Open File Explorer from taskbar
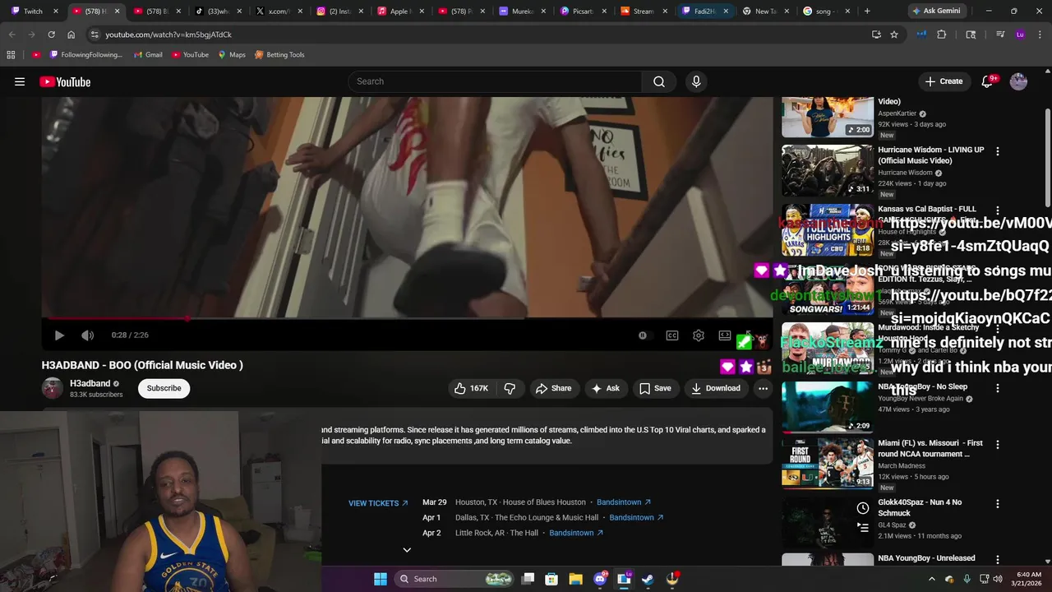This screenshot has height=592, width=1052. [575, 579]
